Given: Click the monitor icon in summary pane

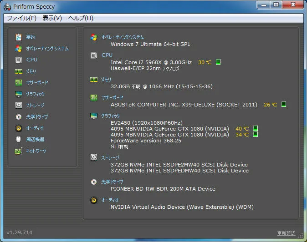Looking at the screenshot, I should pos(94,116).
